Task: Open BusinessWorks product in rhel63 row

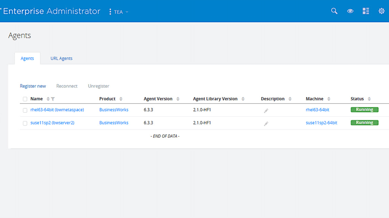Action: (114, 110)
